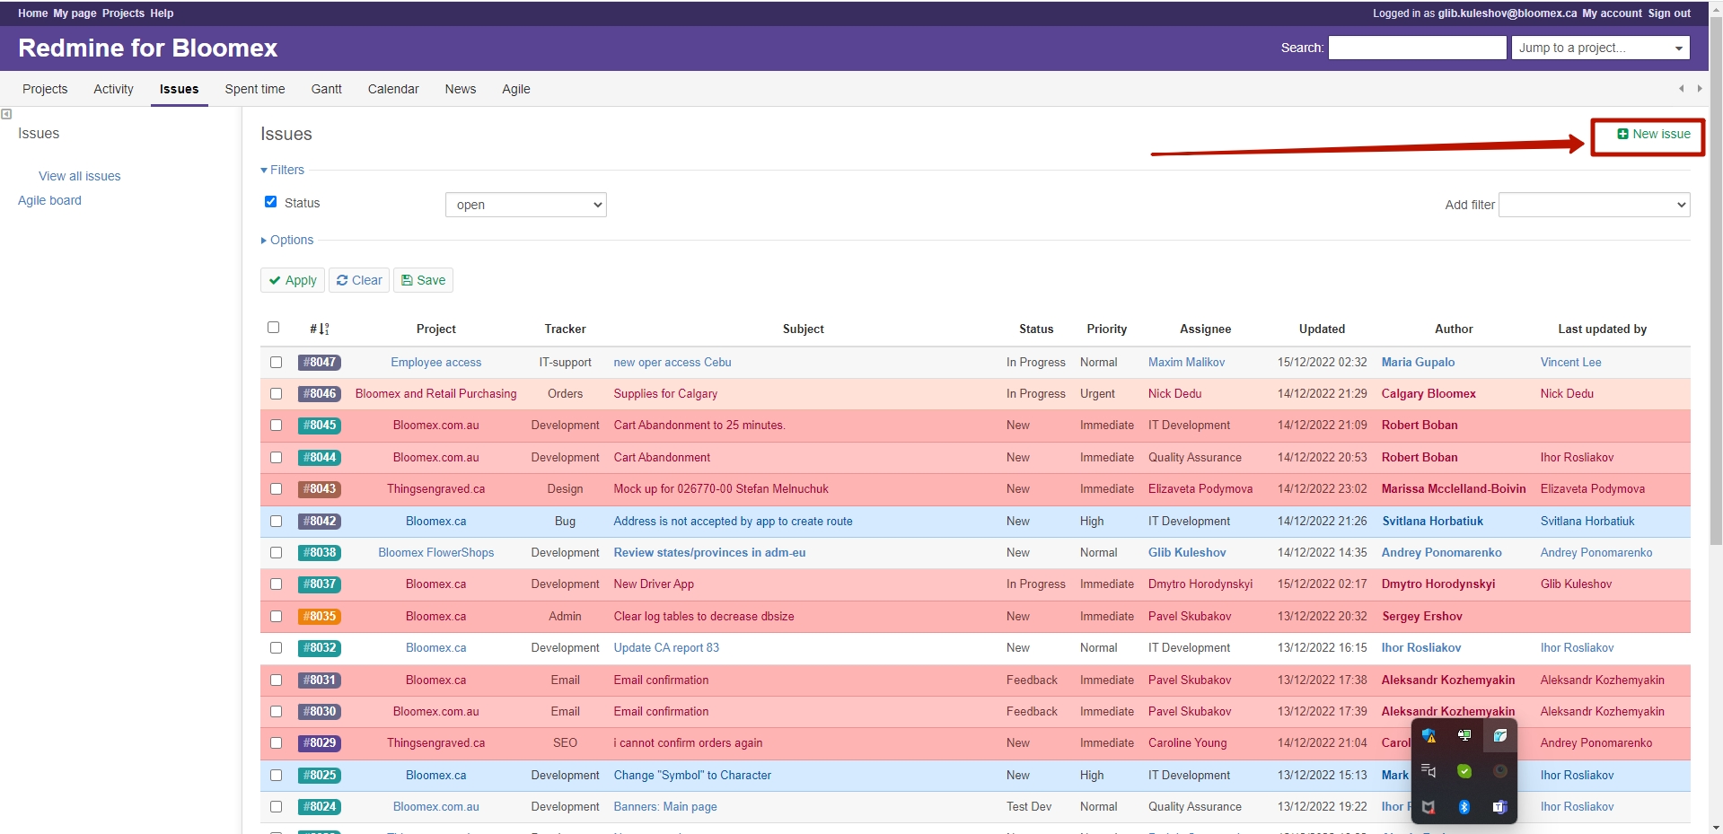Image resolution: width=1723 pixels, height=834 pixels.
Task: Open Windows Security shield tray icon
Action: 1429,736
